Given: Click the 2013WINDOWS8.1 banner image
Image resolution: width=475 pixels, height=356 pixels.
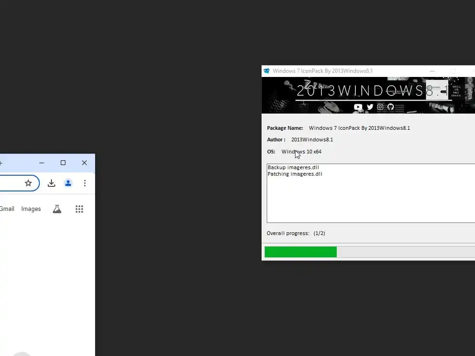Looking at the screenshot, I should 368,95.
